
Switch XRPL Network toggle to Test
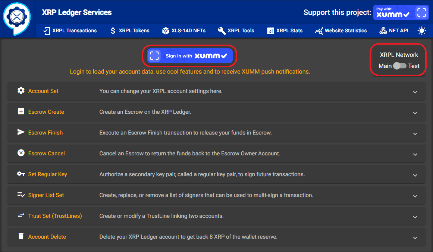(399, 66)
